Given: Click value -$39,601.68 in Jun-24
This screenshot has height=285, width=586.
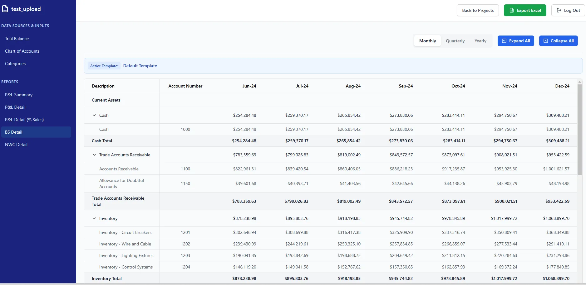Looking at the screenshot, I should pyautogui.click(x=245, y=183).
